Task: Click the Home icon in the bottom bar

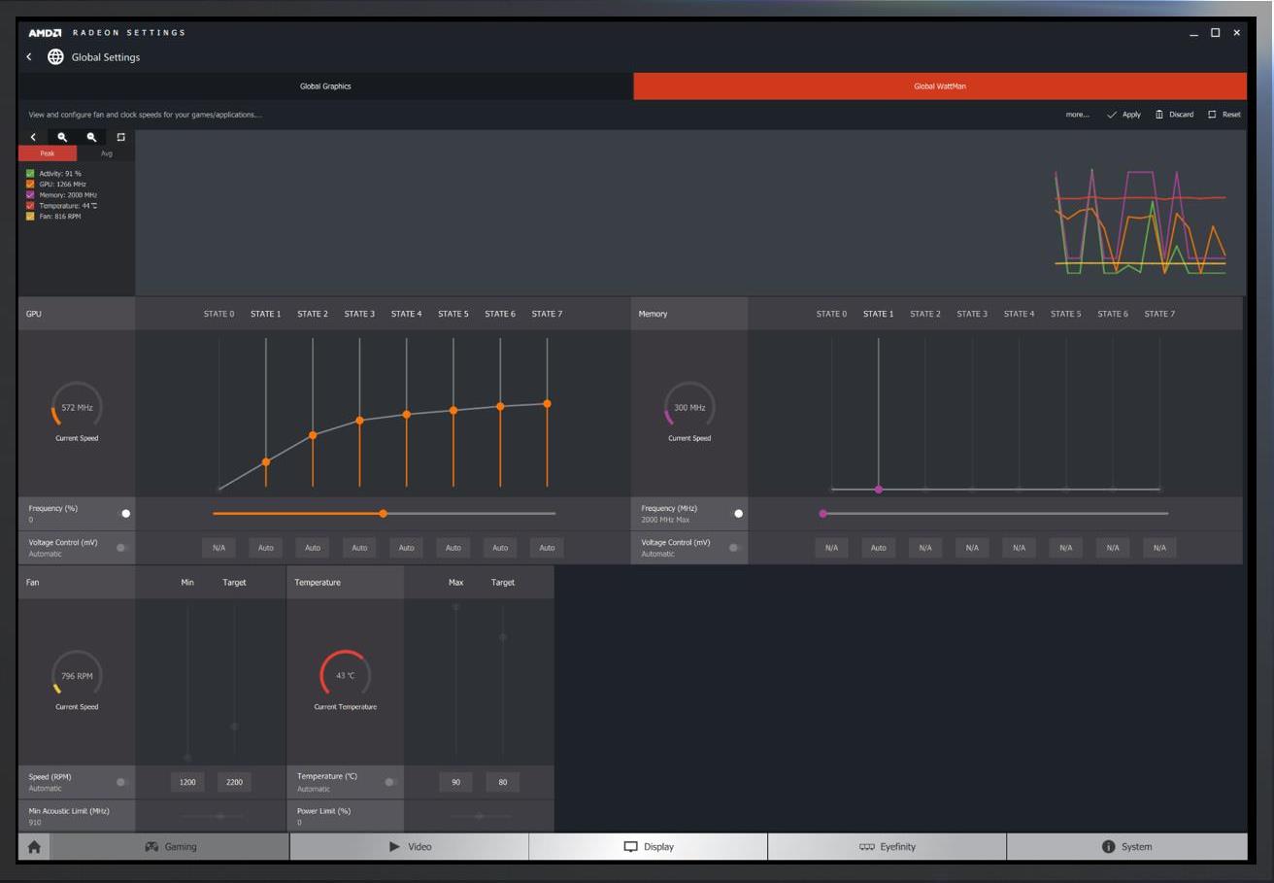Action: (x=34, y=847)
